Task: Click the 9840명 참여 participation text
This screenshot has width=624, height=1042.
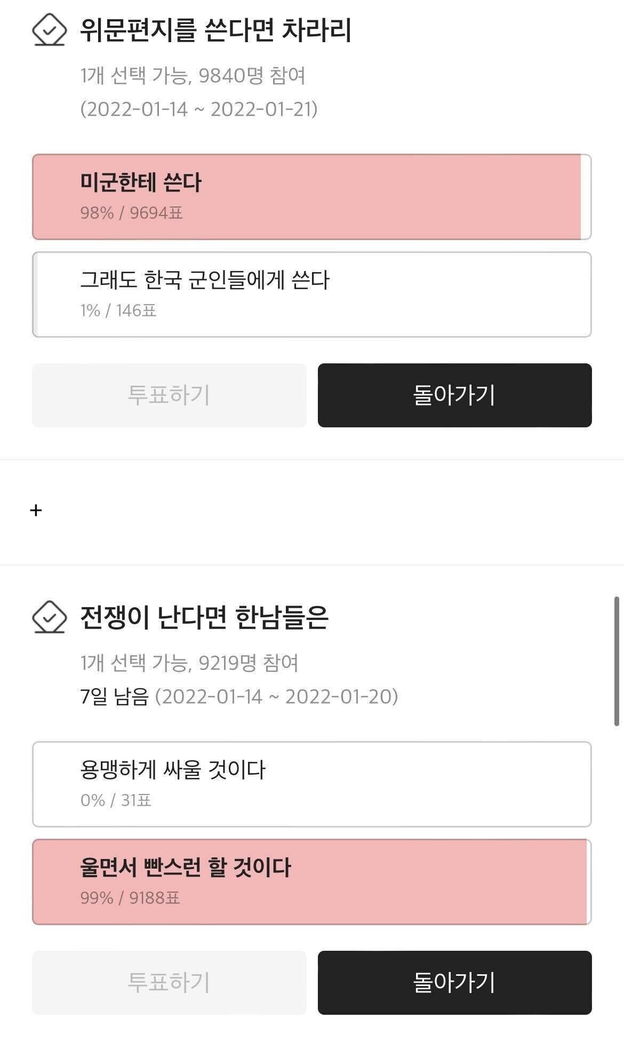Action: [252, 76]
